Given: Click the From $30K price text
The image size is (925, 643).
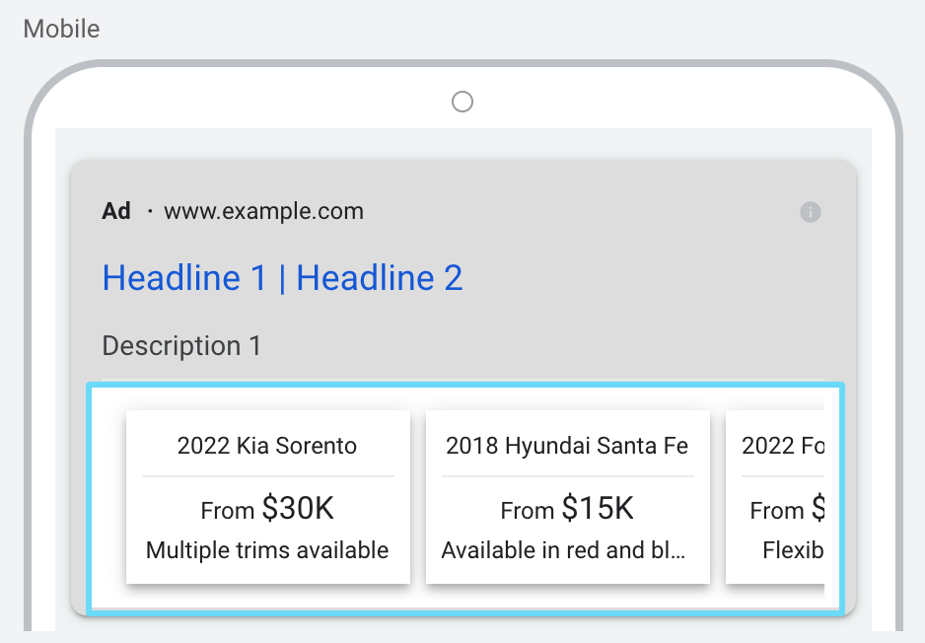Looking at the screenshot, I should pyautogui.click(x=267, y=509).
